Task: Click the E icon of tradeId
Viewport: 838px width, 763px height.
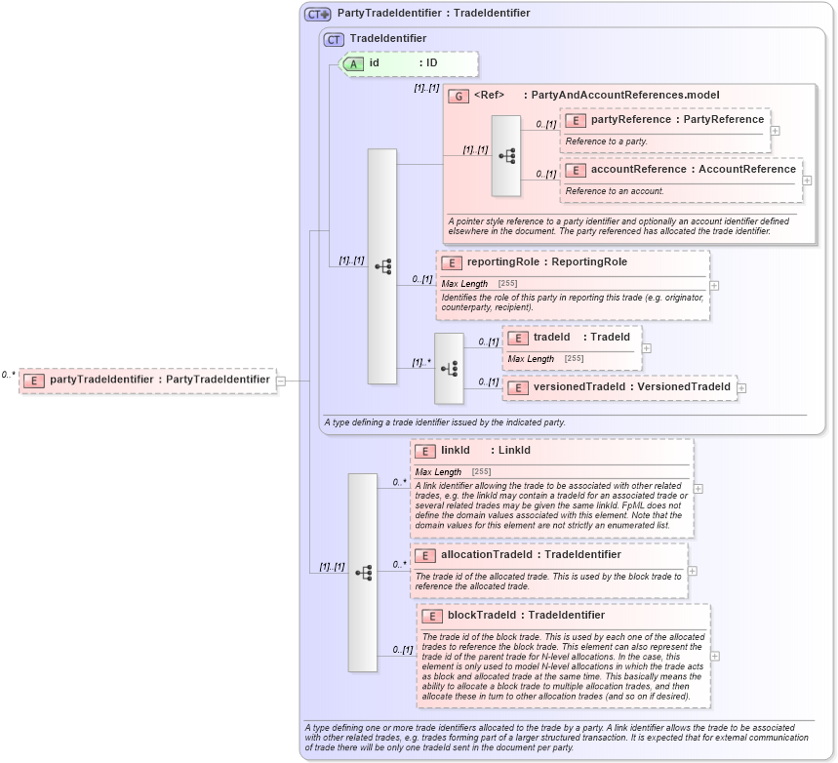Action: (x=517, y=338)
